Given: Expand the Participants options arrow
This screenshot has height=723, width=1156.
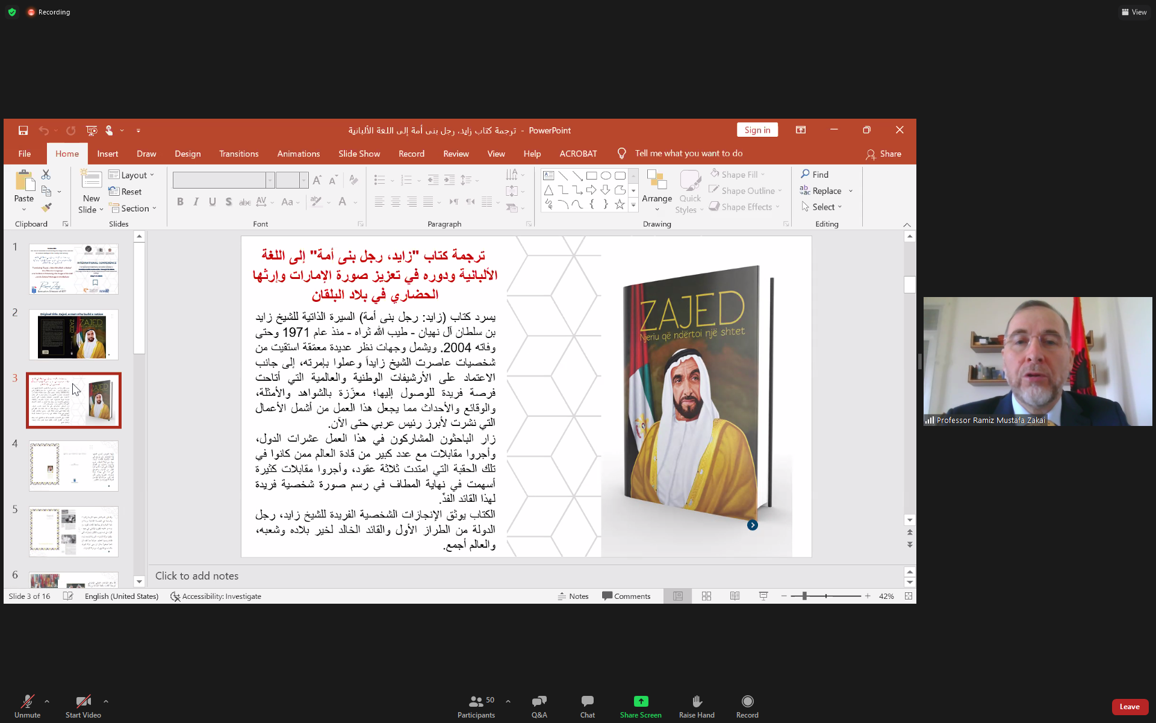Looking at the screenshot, I should tap(508, 701).
